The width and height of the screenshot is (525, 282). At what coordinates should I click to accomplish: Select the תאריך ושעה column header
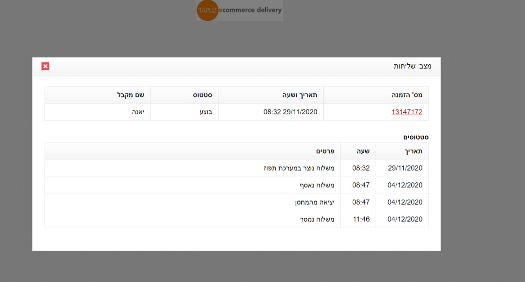pyautogui.click(x=271, y=95)
